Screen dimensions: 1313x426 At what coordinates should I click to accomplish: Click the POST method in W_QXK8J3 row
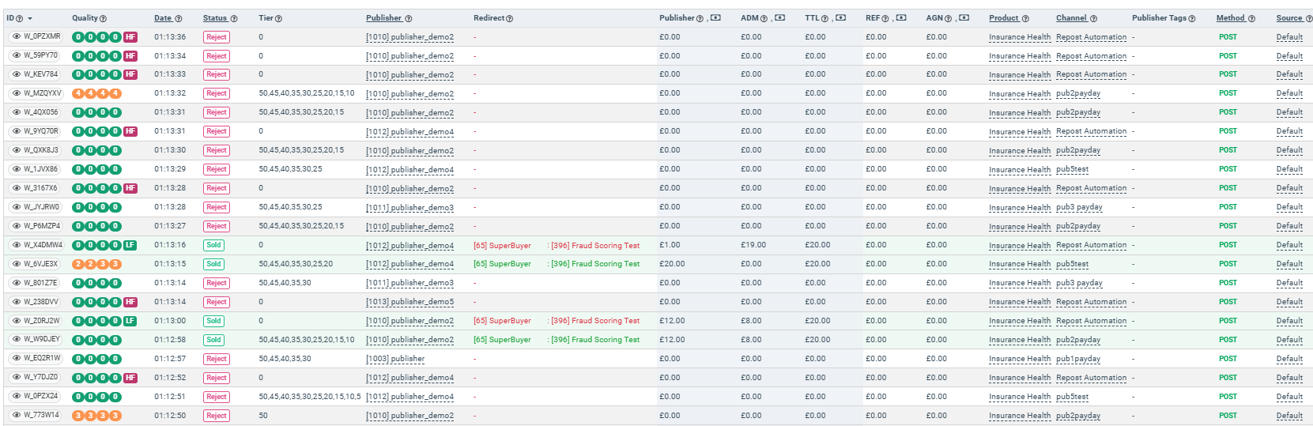1228,150
